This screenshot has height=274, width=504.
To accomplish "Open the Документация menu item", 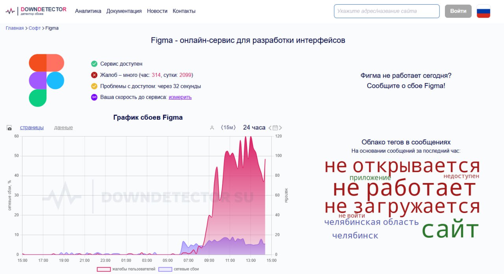I will [x=124, y=11].
